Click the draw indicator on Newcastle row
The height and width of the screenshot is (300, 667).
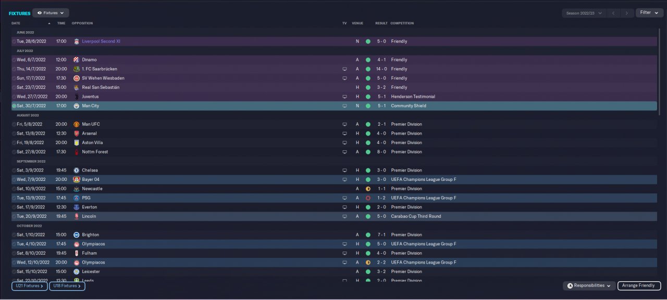(x=368, y=189)
